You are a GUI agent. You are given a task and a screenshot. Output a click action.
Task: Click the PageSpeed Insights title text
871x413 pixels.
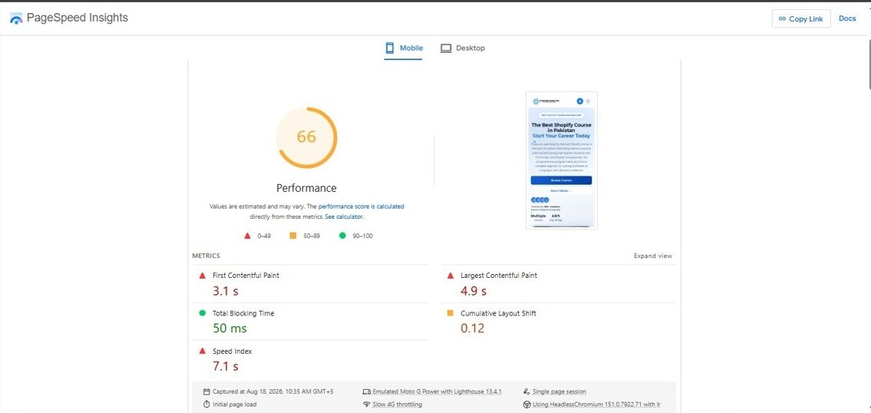(x=78, y=18)
